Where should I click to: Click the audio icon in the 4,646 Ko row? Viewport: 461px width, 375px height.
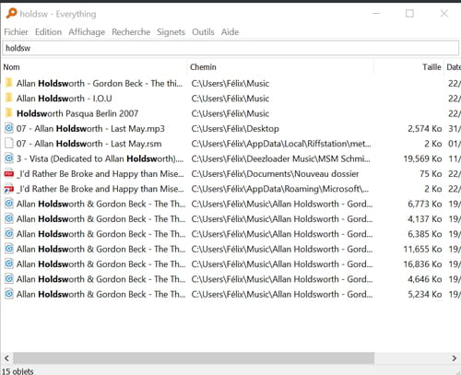coord(9,278)
